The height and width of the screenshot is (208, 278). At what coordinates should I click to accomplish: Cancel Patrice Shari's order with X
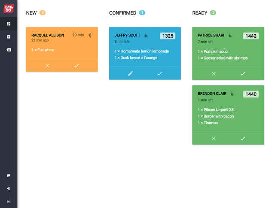click(x=214, y=74)
